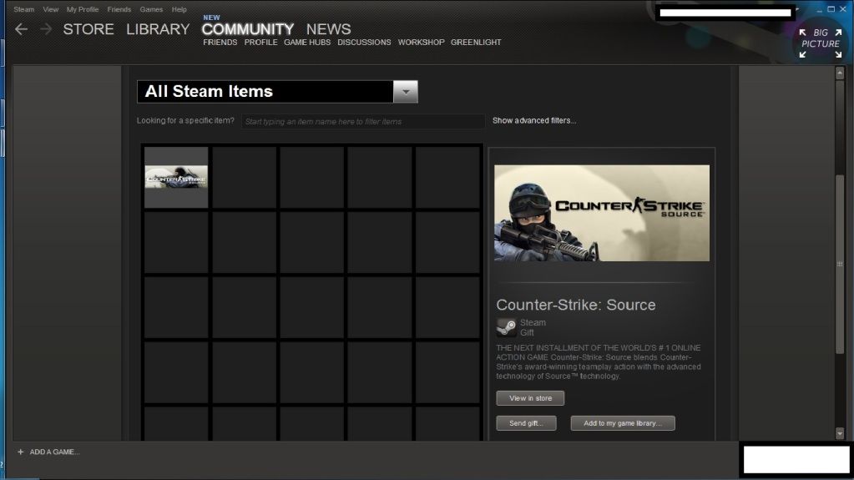
Task: Go forward with the right arrow
Action: point(46,29)
